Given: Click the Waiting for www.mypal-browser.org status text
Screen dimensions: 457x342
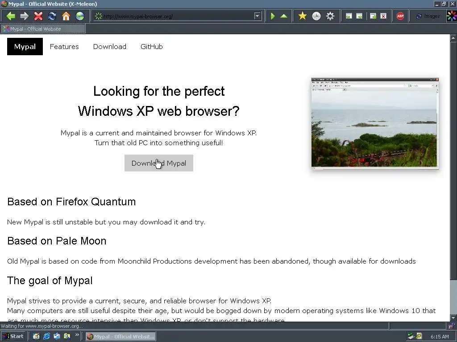Looking at the screenshot, I should pyautogui.click(x=42, y=326).
